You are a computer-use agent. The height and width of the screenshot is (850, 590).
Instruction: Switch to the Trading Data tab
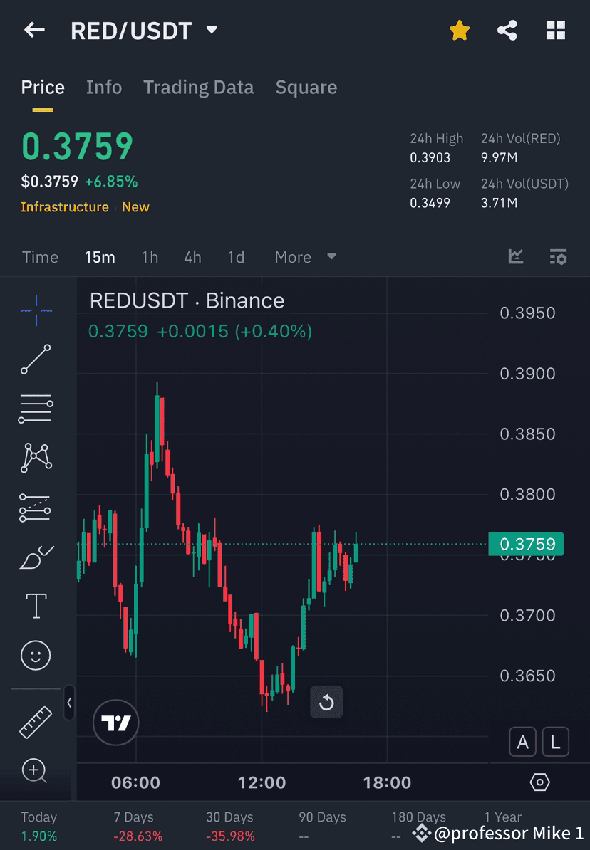pyautogui.click(x=199, y=87)
